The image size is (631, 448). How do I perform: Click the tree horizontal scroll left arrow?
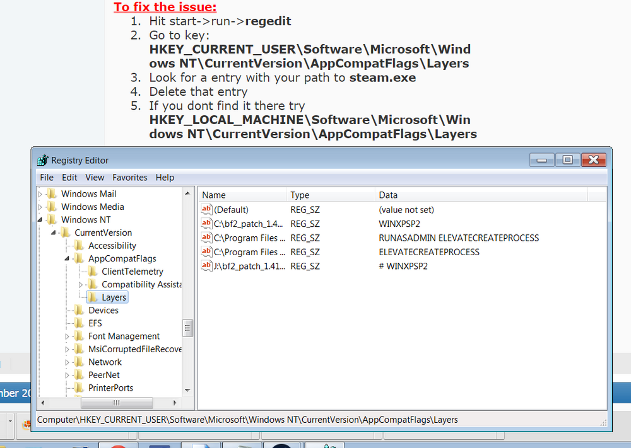coord(43,402)
